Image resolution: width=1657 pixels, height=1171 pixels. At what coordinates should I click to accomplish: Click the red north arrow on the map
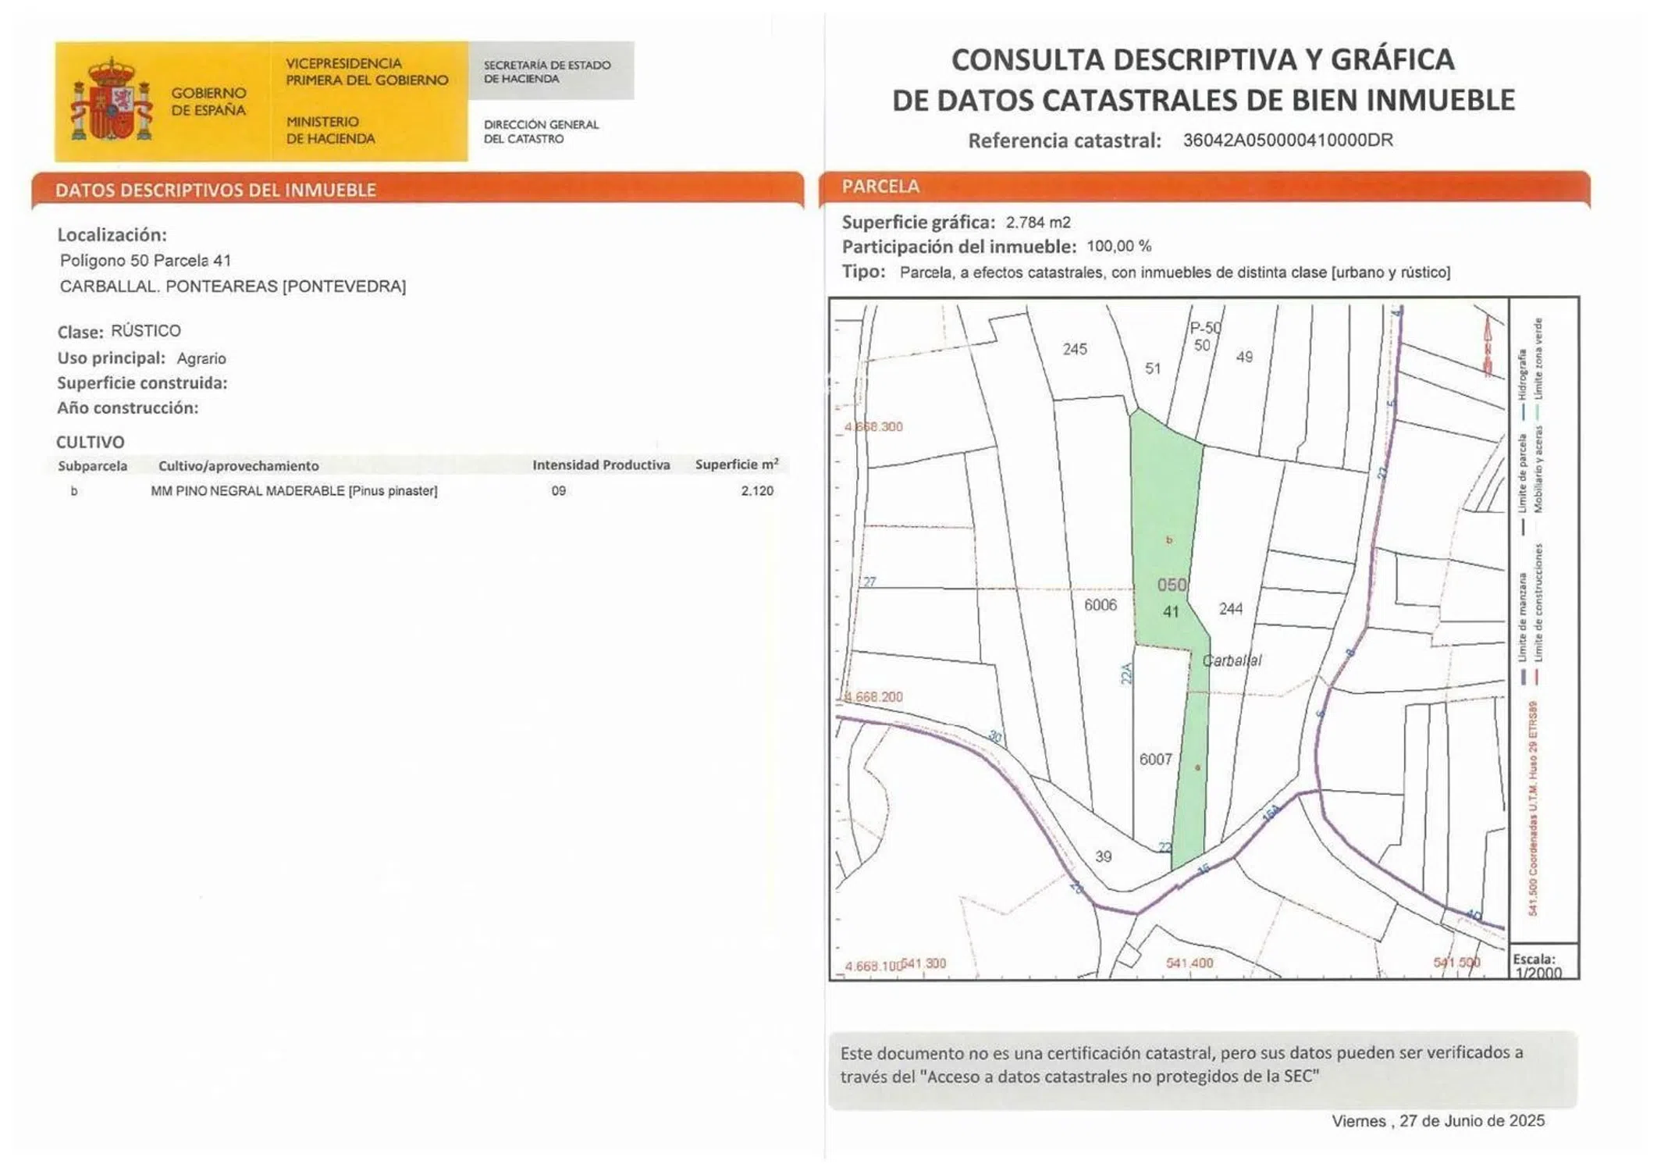(1488, 347)
